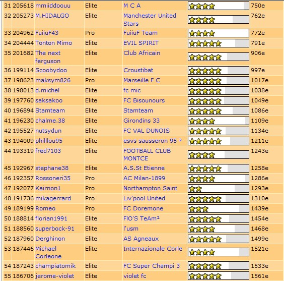This screenshot has width=284, height=281.
Task: Open FOOTBALL CLUB MONTCE team page
Action: click(147, 154)
